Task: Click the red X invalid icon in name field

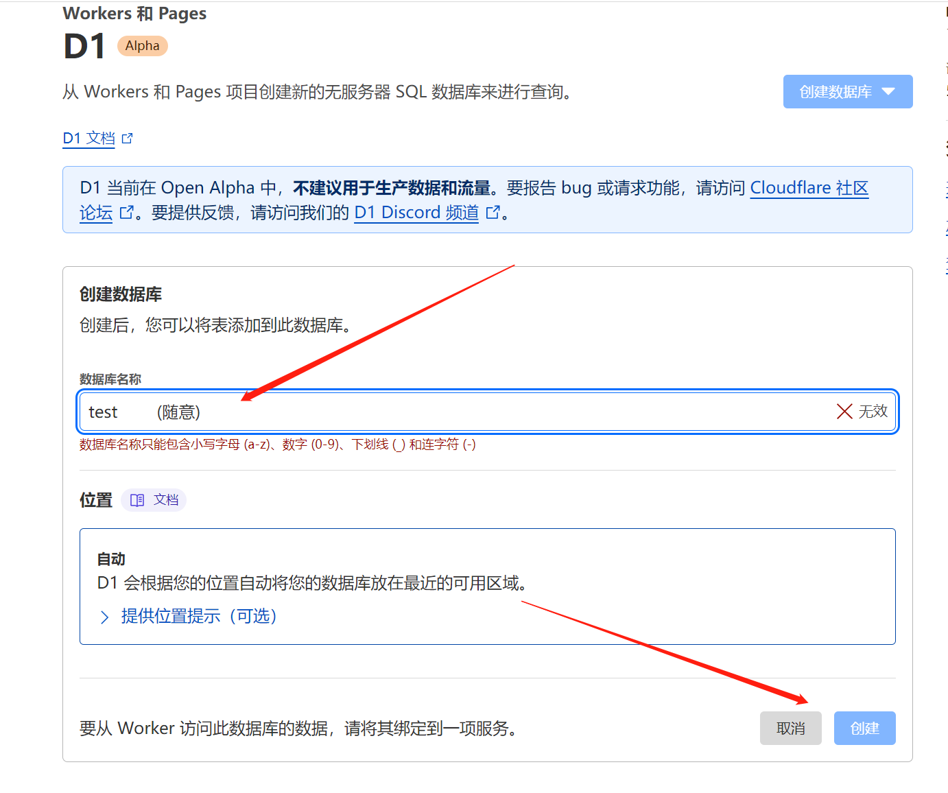Action: pyautogui.click(x=844, y=411)
